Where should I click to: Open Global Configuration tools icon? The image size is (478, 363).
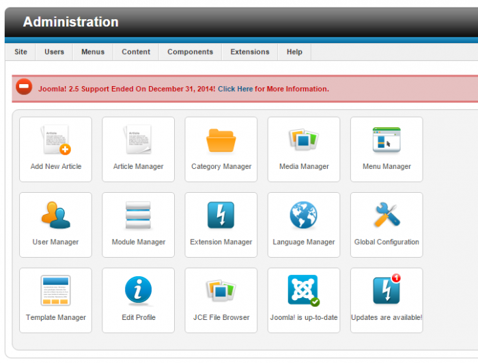coord(386,216)
